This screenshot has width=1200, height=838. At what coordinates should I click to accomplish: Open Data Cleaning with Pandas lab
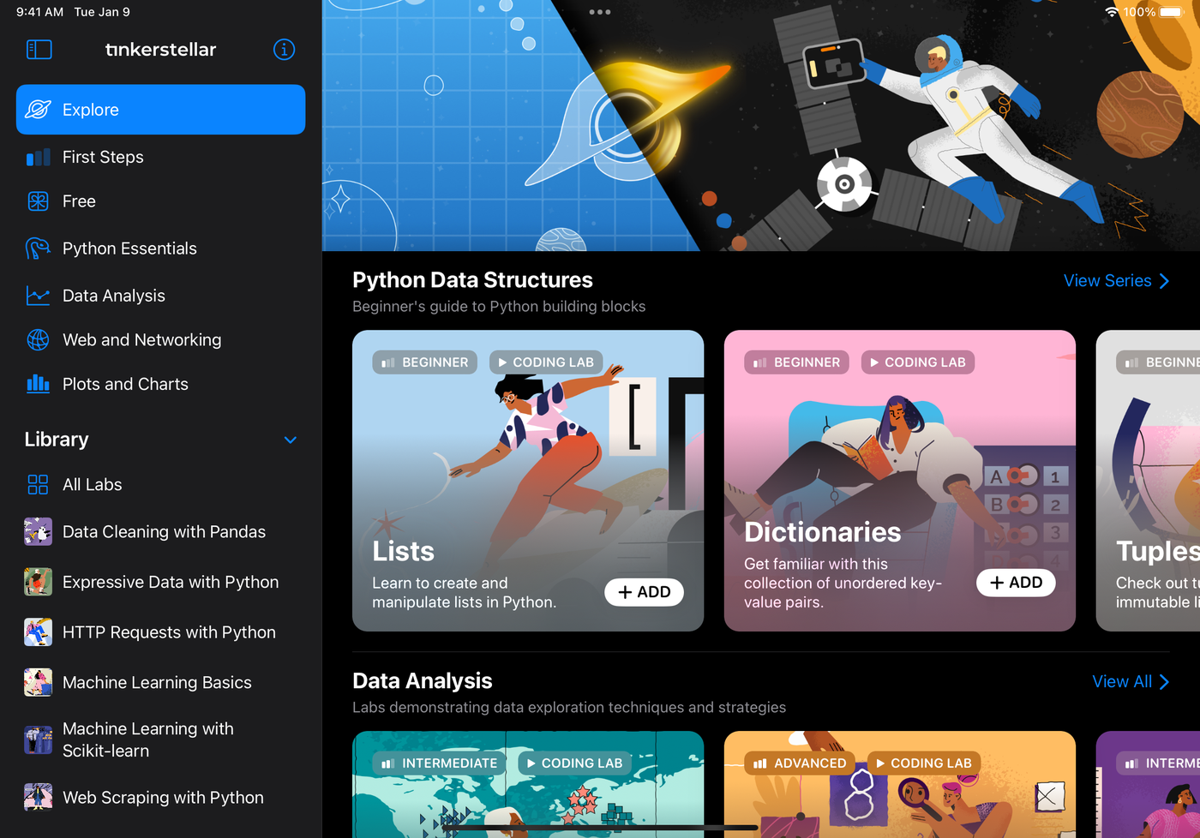[x=164, y=532]
